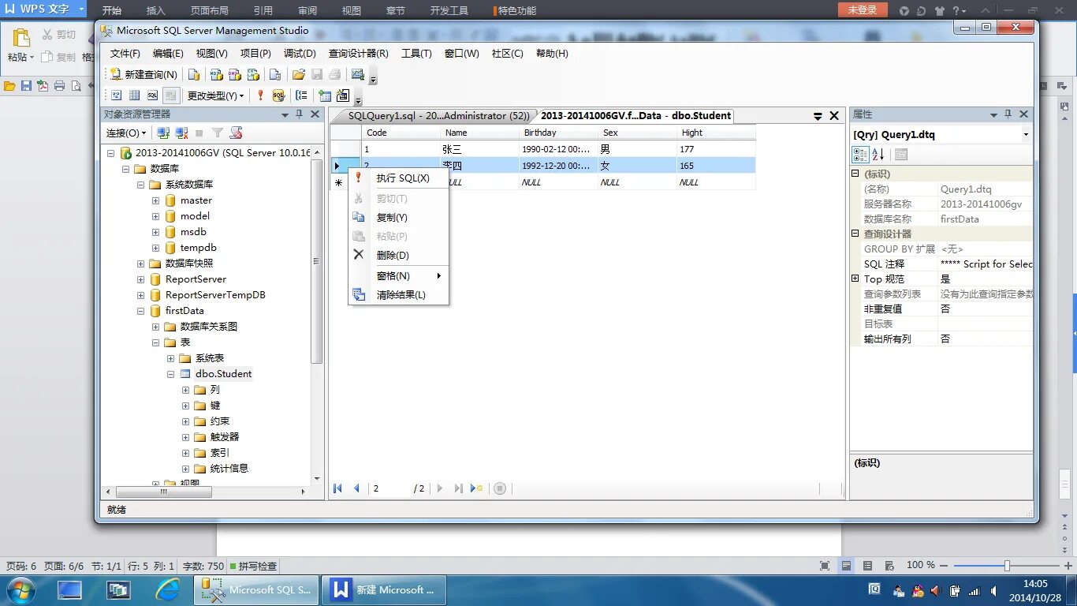Open the 文件(F) menu
This screenshot has height=606, width=1077.
point(125,54)
